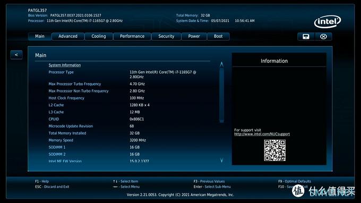This screenshot has width=361, height=203.
Task: Select Total Memory Installed label
Action: (67, 133)
